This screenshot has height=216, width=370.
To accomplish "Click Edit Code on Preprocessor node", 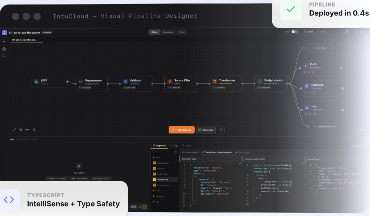I will (x=84, y=88).
